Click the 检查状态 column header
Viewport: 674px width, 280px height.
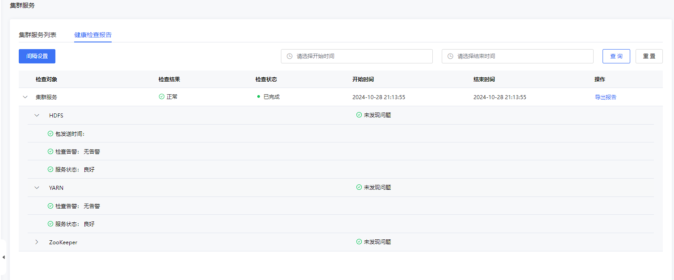[266, 79]
